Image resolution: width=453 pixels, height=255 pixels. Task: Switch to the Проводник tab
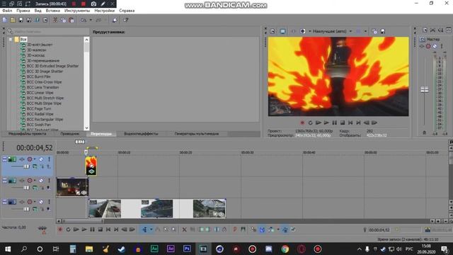70,134
